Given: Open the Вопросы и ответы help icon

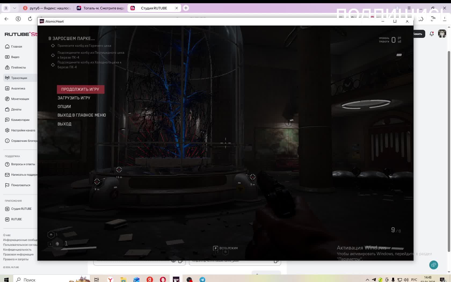Looking at the screenshot, I should point(7,164).
